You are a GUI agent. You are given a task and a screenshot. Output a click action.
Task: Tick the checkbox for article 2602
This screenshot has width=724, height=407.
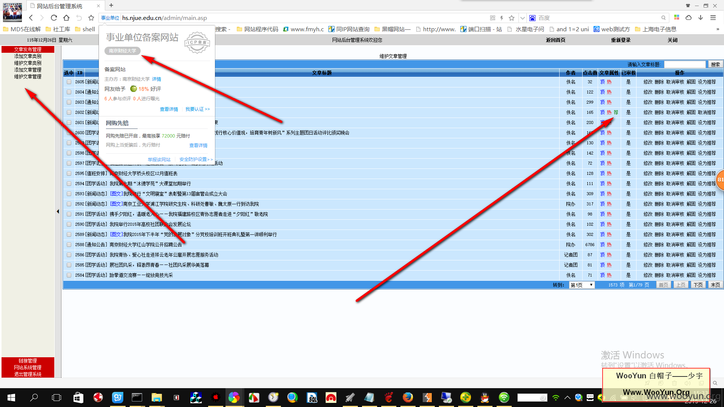click(x=69, y=112)
